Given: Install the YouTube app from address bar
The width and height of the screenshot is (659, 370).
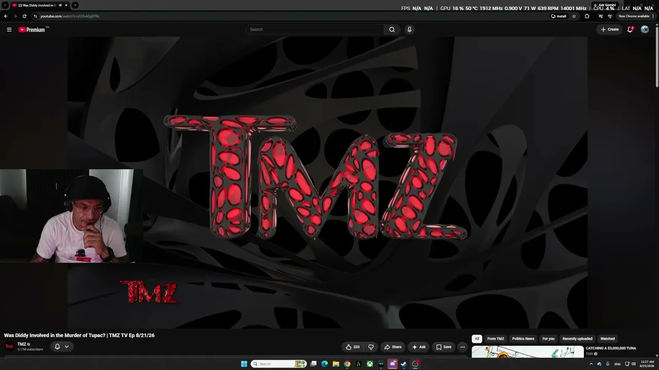Looking at the screenshot, I should click(559, 16).
